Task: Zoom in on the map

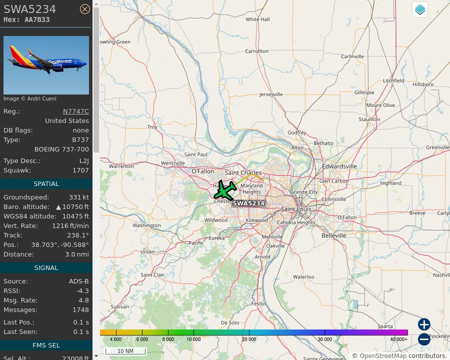Action: [x=423, y=324]
